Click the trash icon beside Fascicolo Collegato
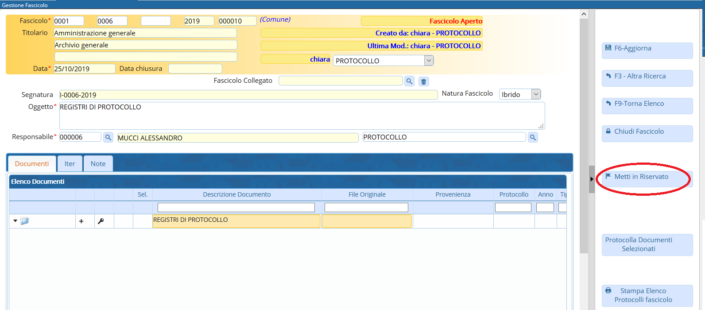 click(x=424, y=81)
